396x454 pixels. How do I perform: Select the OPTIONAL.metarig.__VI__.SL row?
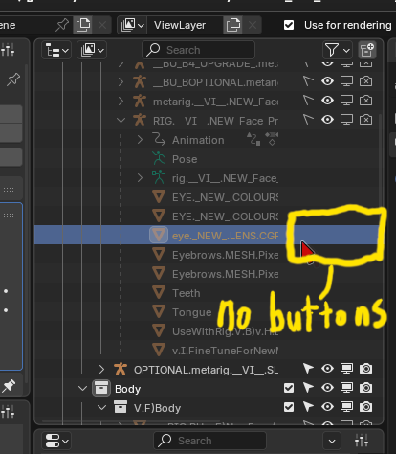point(206,370)
